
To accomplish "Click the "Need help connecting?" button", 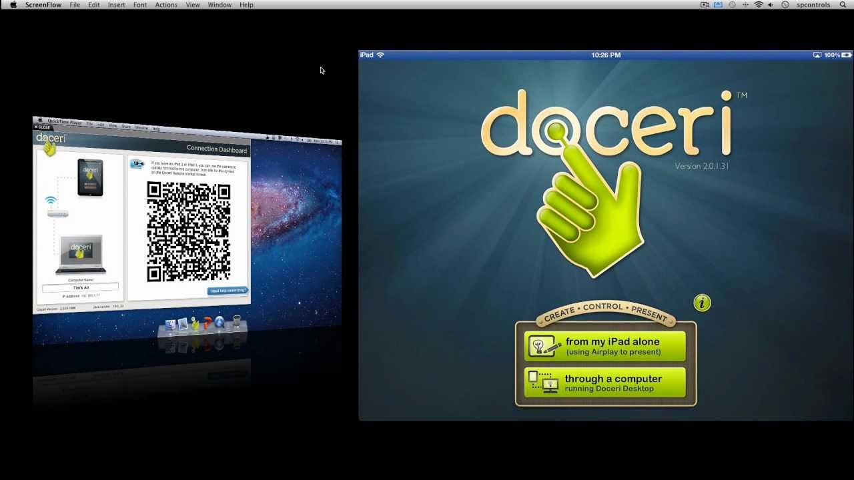I will [x=228, y=291].
